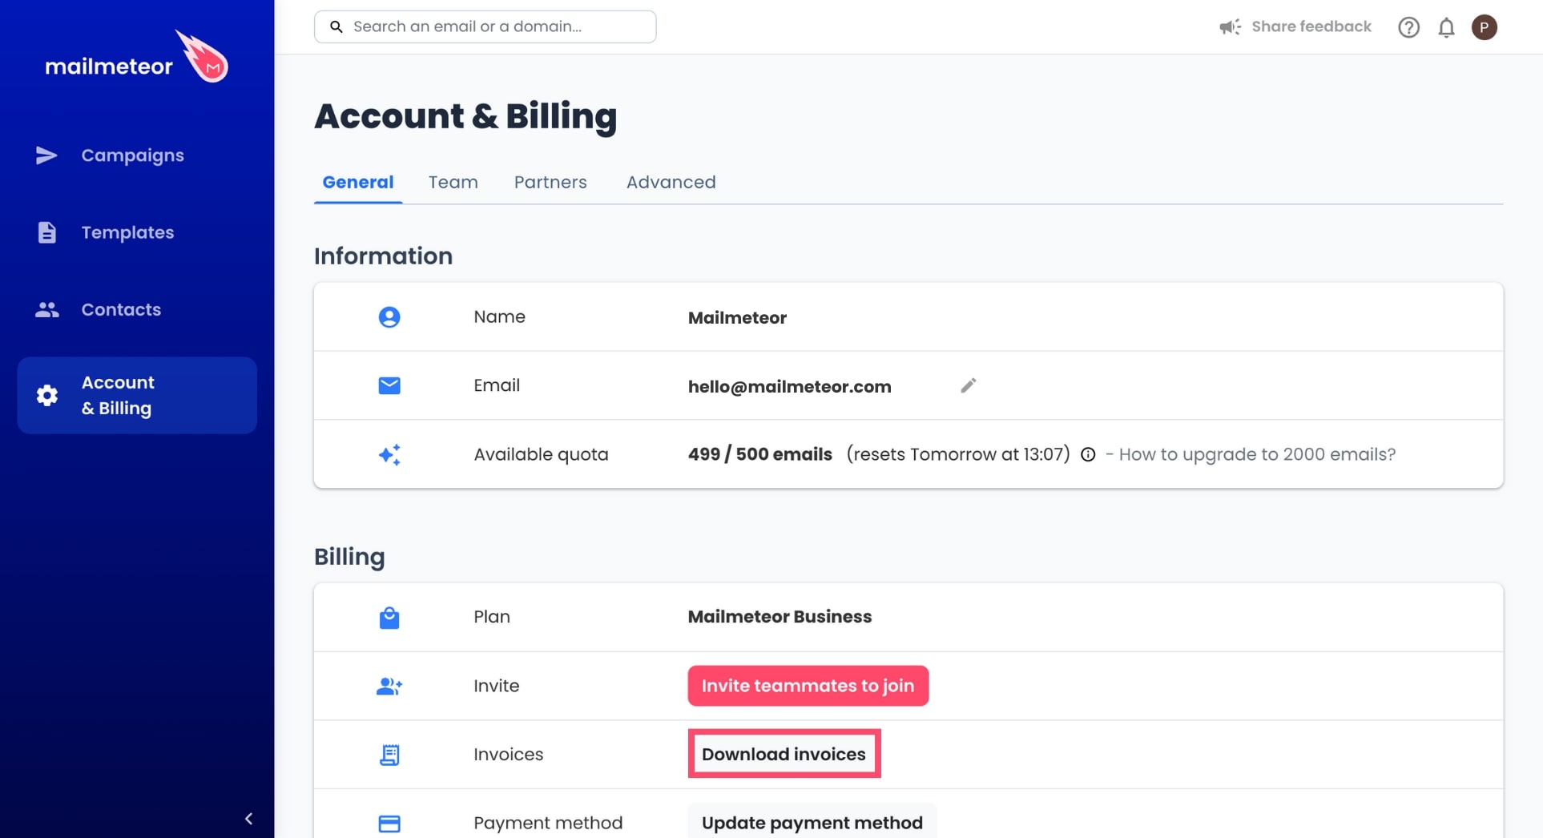Click the mailmeteor wordmark text

109,66
